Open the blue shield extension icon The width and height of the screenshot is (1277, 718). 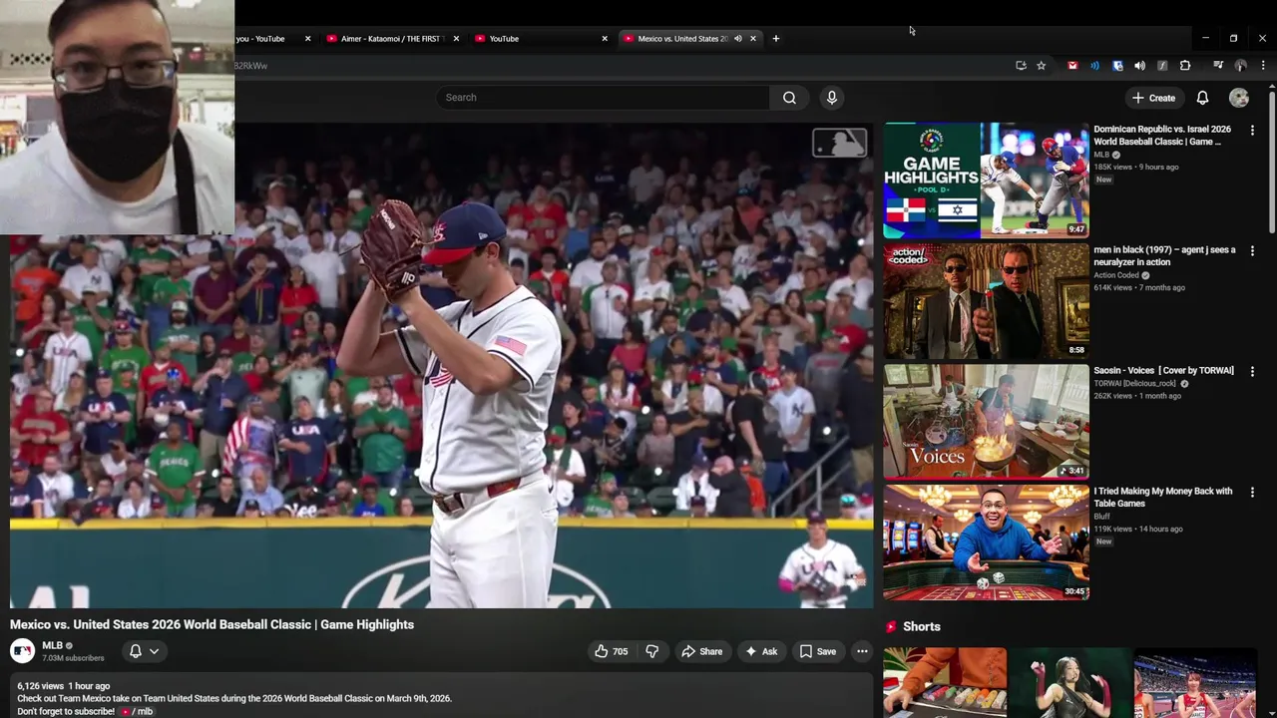tap(1117, 66)
